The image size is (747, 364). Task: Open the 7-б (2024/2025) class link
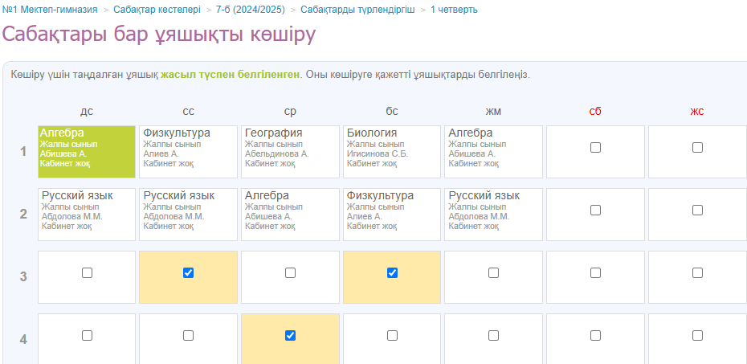[x=250, y=10]
